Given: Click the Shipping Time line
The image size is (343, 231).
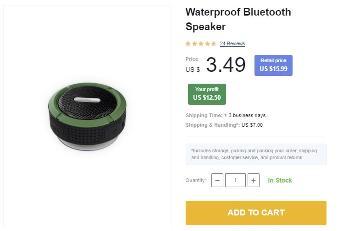Looking at the screenshot, I should click(x=226, y=115).
